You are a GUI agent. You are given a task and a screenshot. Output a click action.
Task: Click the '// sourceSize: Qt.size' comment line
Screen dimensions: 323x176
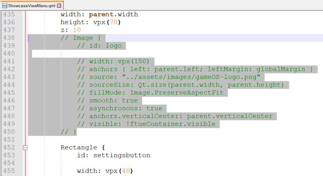coord(181,85)
